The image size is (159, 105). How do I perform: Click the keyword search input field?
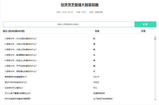pyautogui.click(x=68, y=24)
